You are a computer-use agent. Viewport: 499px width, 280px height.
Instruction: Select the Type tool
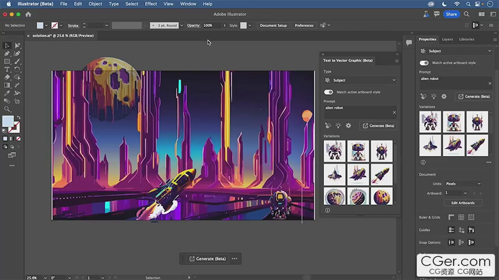(7, 69)
